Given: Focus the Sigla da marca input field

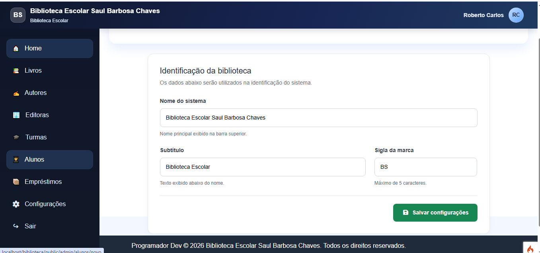Looking at the screenshot, I should point(426,167).
